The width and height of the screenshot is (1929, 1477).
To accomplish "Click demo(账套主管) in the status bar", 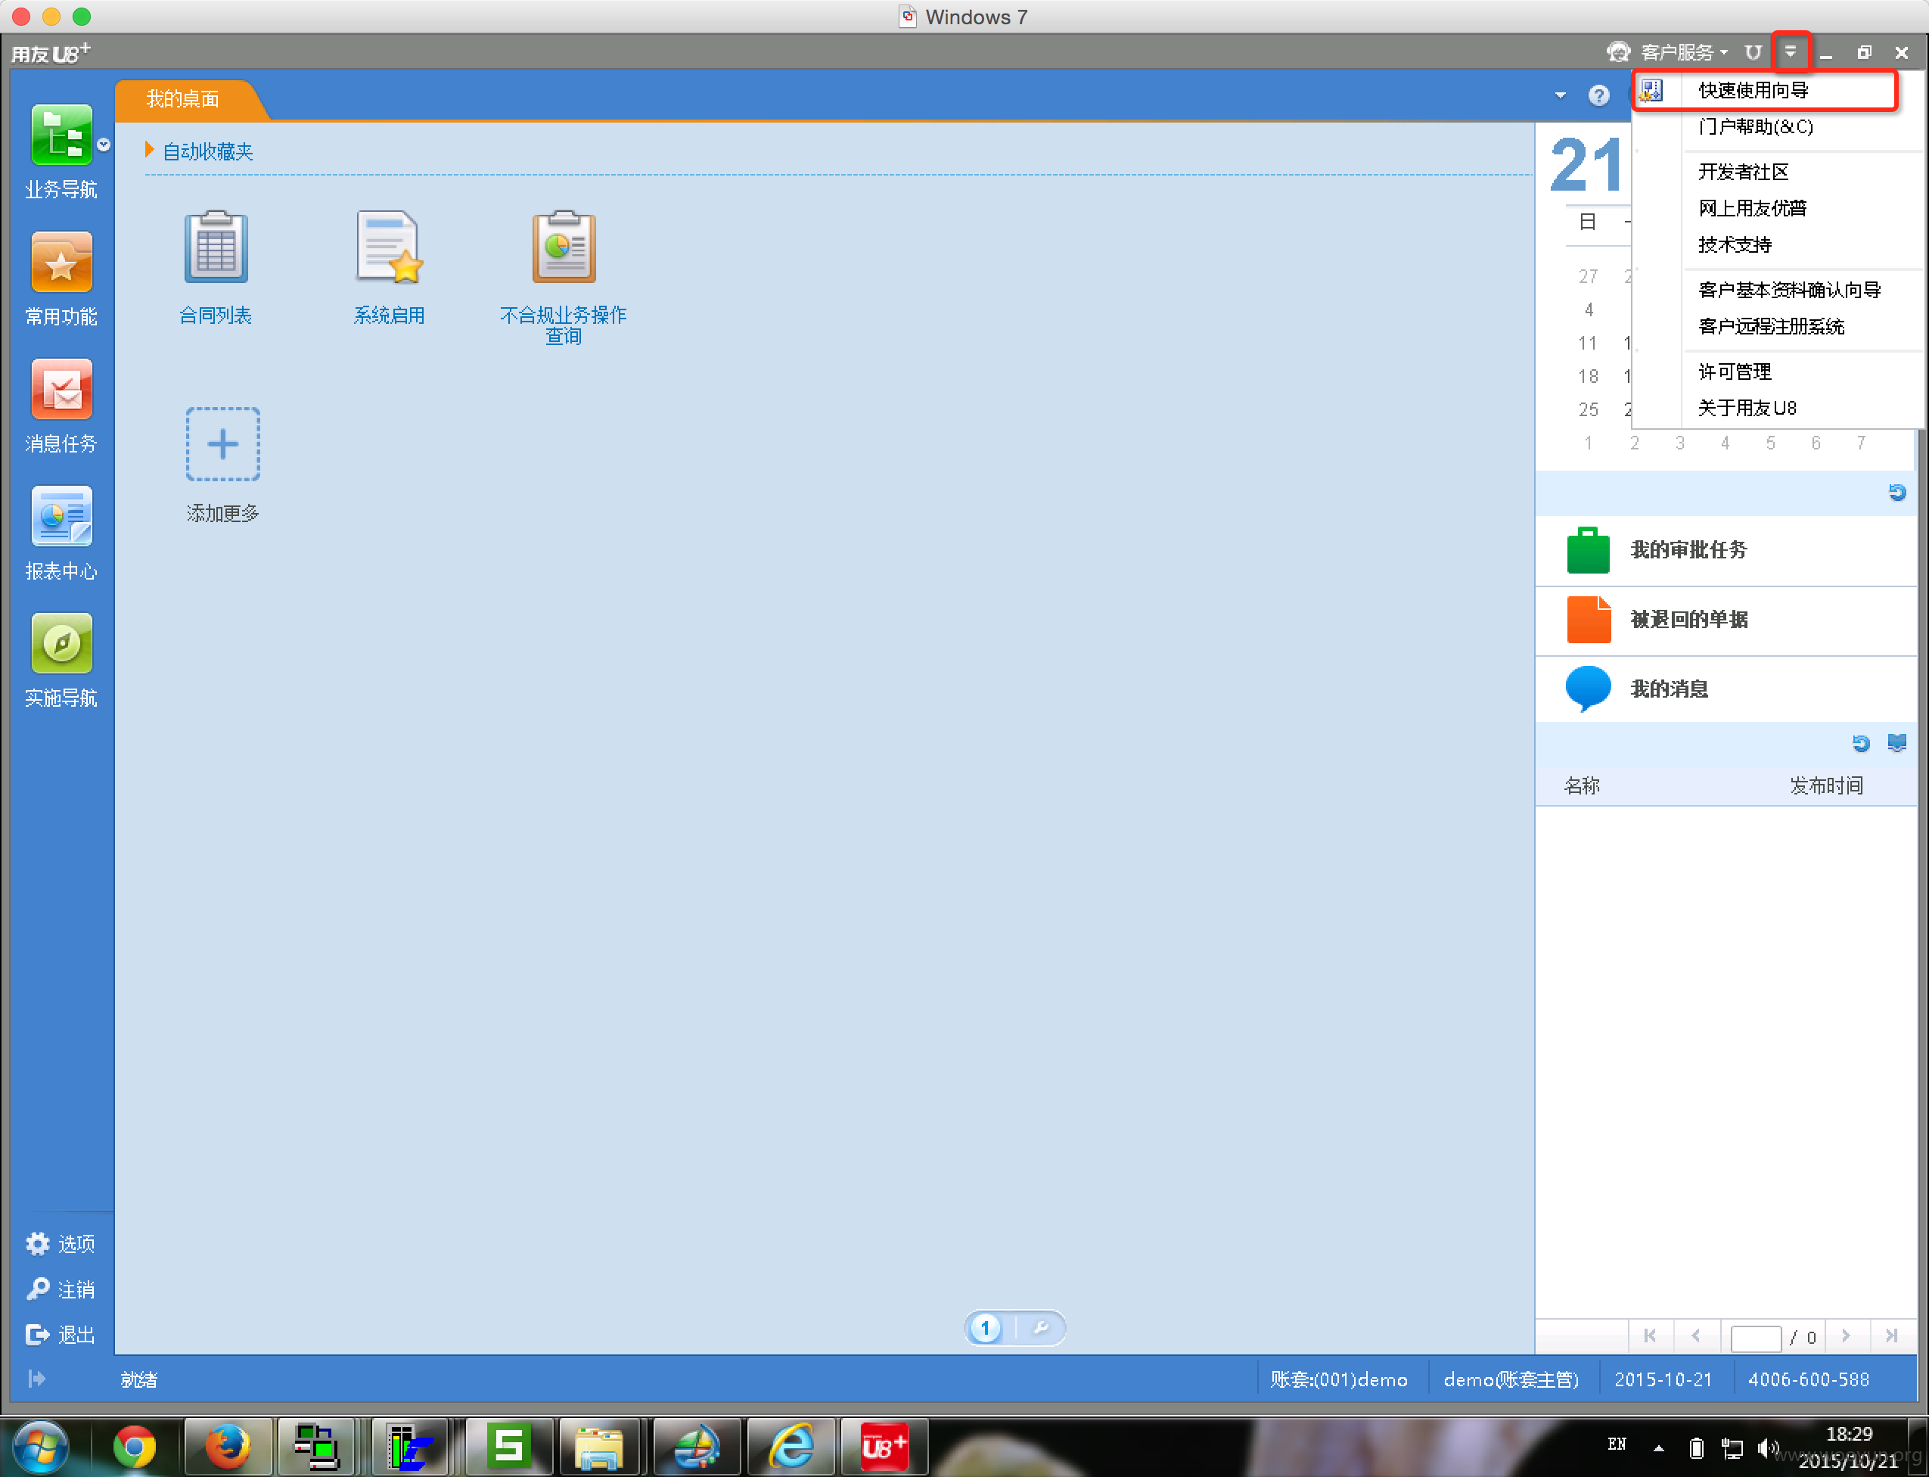I will click(1511, 1379).
